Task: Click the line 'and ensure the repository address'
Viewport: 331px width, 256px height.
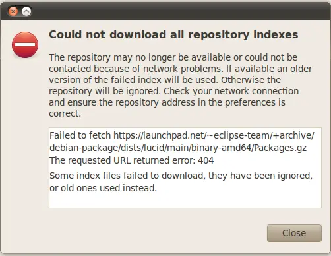Action: pos(167,102)
